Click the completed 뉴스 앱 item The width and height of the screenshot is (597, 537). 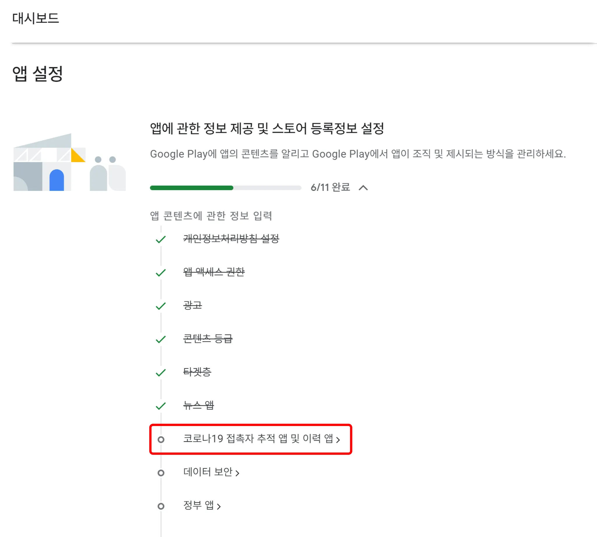coord(199,405)
